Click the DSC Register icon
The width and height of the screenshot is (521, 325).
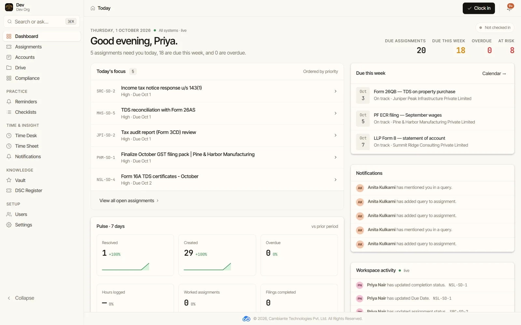9,190
